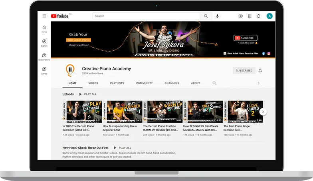Open Explore in sidebar

44,43
